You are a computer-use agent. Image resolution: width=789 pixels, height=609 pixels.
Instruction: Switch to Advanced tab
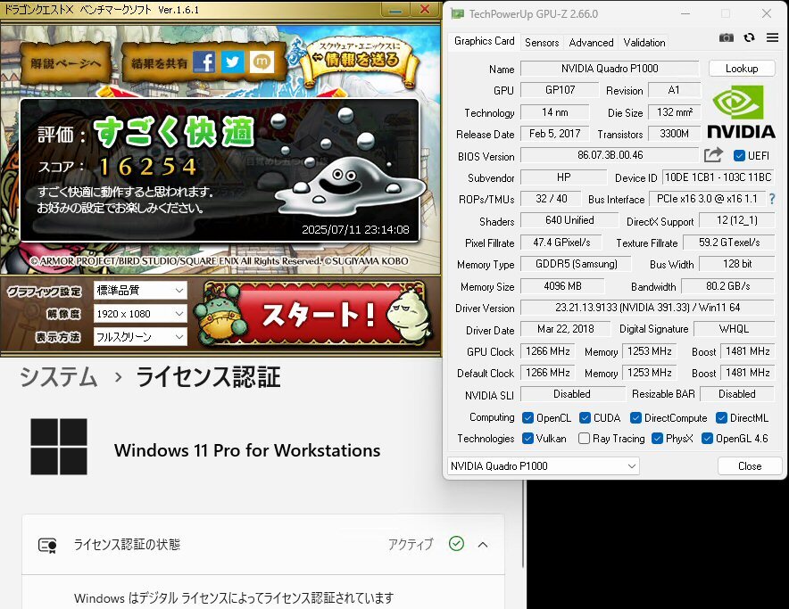pyautogui.click(x=591, y=43)
